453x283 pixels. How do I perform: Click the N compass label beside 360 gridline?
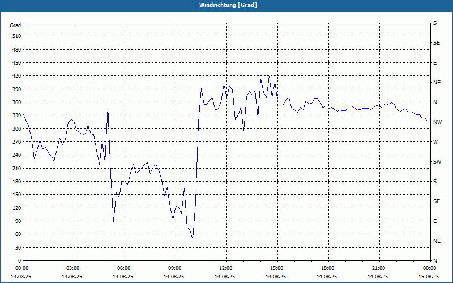coord(435,102)
